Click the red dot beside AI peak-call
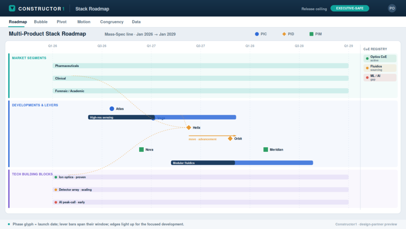406x229 pixels. (56, 202)
